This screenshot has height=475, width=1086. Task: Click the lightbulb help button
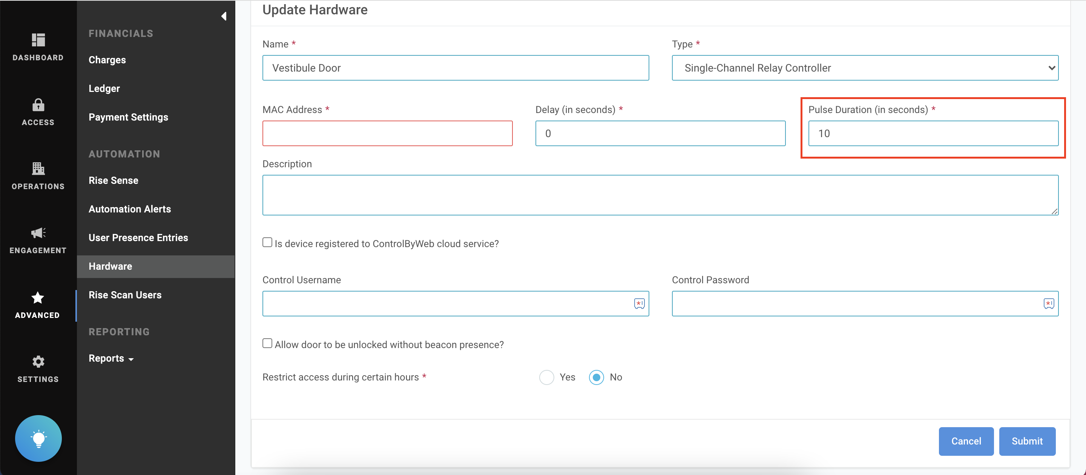38,438
